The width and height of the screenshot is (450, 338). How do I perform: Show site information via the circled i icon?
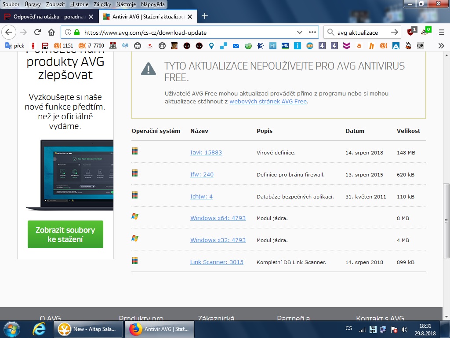tap(68, 32)
